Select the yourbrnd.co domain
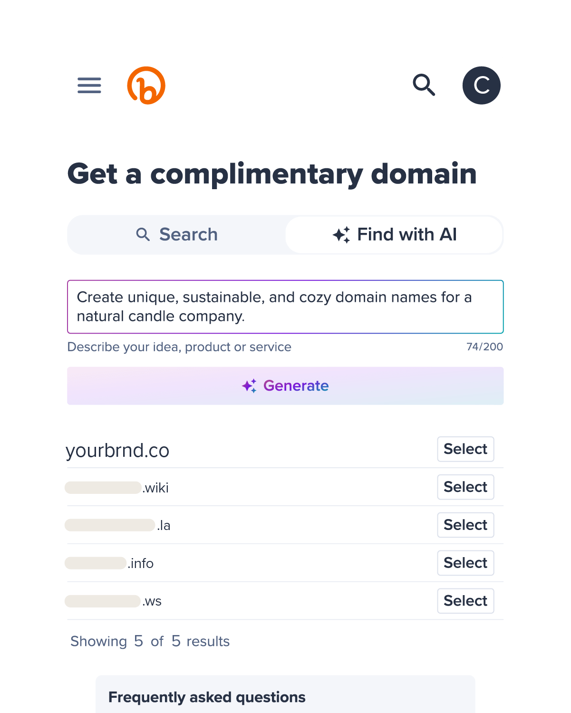The height and width of the screenshot is (713, 571). (x=465, y=449)
